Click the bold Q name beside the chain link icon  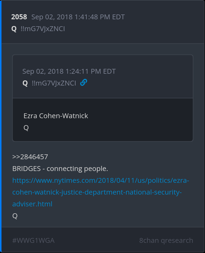coord(25,83)
